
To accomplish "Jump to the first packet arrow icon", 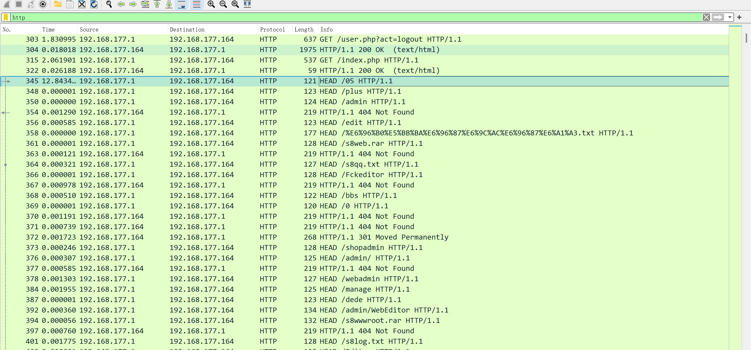I will click(157, 4).
